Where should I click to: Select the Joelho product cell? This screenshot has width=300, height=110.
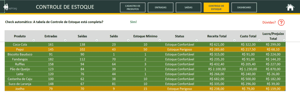point(20,89)
